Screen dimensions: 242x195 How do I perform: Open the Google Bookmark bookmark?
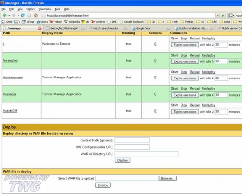pos(132,22)
